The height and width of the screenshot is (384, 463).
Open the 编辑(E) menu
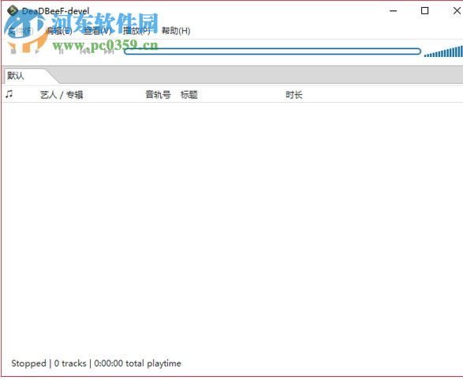(59, 31)
